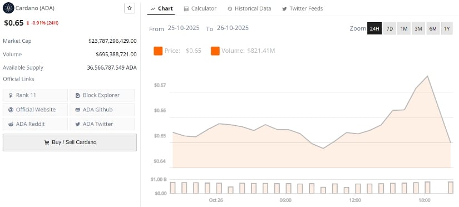Toggle the Price series orange swatch
The height and width of the screenshot is (207, 459).
click(158, 51)
